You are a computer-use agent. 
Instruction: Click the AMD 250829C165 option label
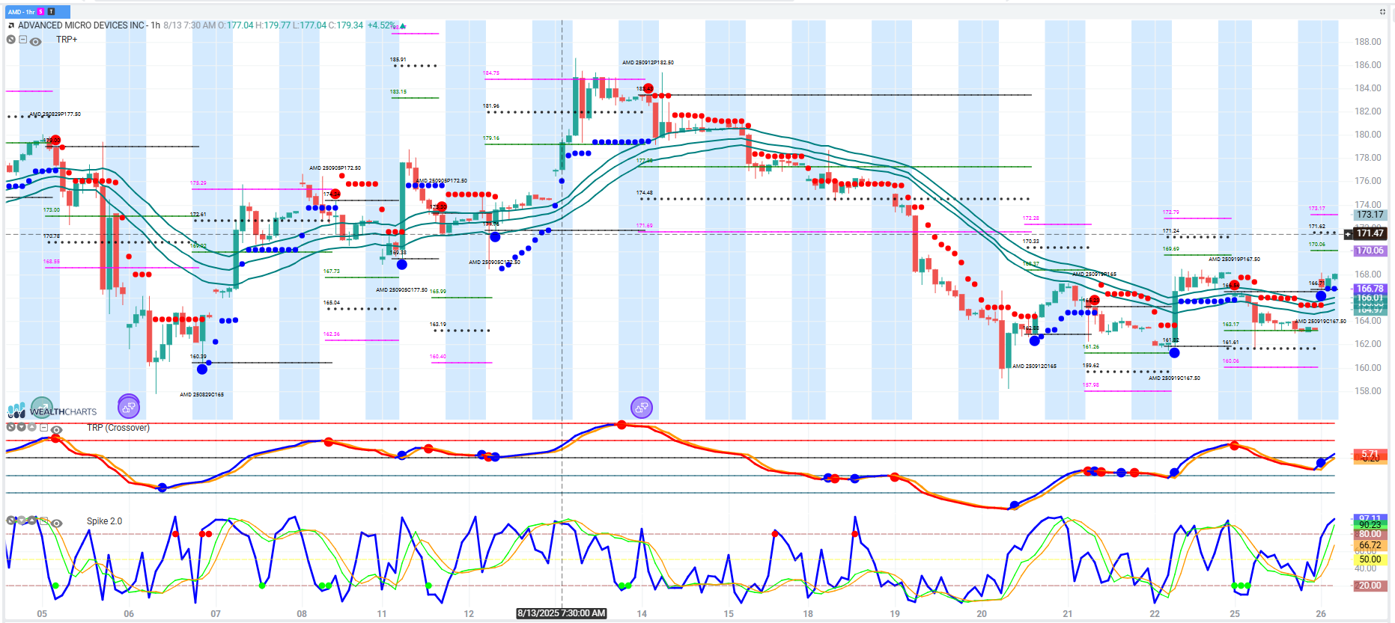pos(201,395)
